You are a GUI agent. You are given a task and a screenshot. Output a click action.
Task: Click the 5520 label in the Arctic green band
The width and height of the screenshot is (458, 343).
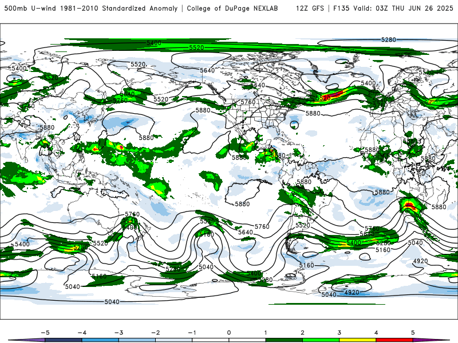click(x=196, y=47)
